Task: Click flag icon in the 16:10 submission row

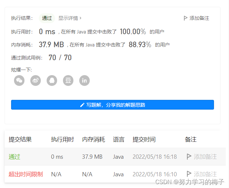Action: click(x=189, y=174)
